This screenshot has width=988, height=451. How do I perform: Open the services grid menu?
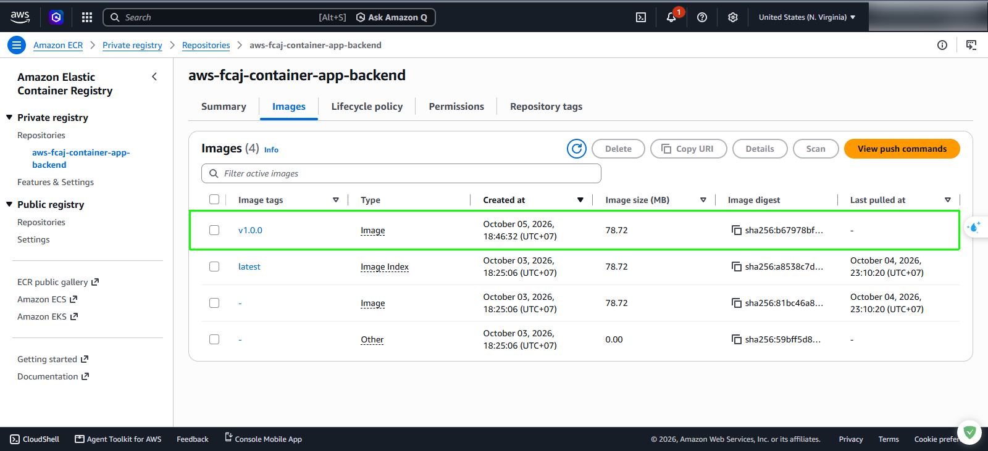pyautogui.click(x=87, y=17)
